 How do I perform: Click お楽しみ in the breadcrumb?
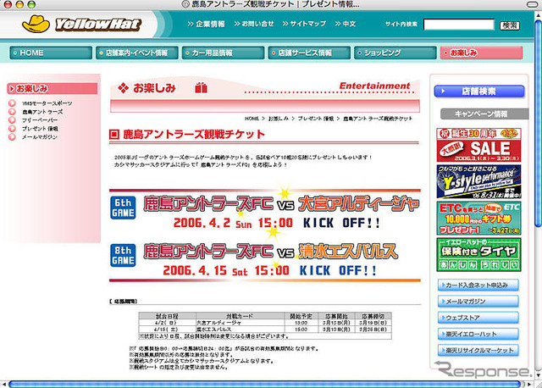(x=279, y=119)
